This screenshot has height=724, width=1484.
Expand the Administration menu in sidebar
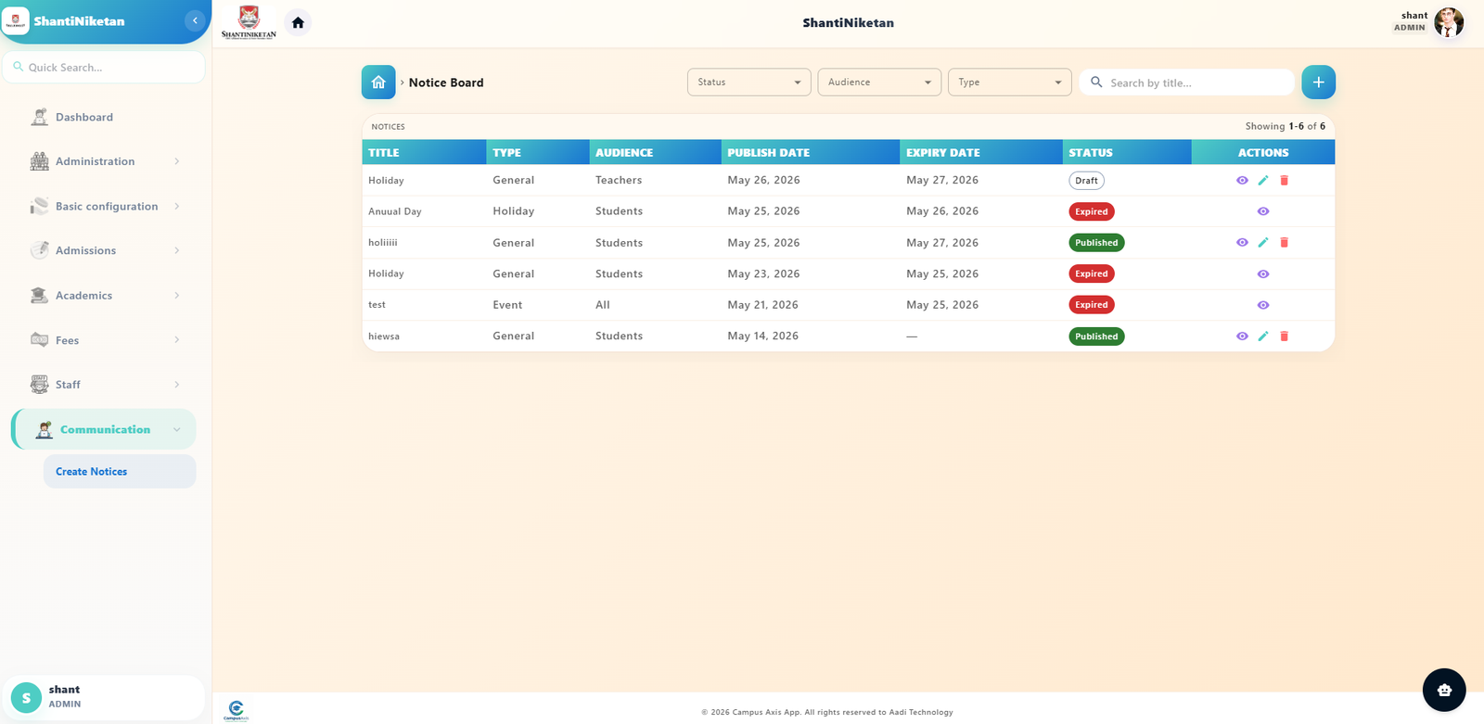pyautogui.click(x=104, y=161)
